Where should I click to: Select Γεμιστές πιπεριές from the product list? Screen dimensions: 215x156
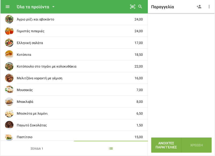pos(74,31)
